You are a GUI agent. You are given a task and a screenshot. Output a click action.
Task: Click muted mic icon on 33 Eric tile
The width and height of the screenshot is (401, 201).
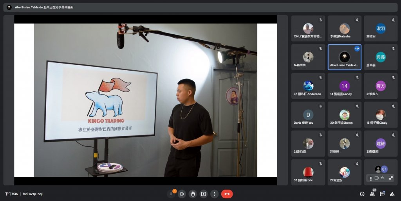tap(321, 164)
